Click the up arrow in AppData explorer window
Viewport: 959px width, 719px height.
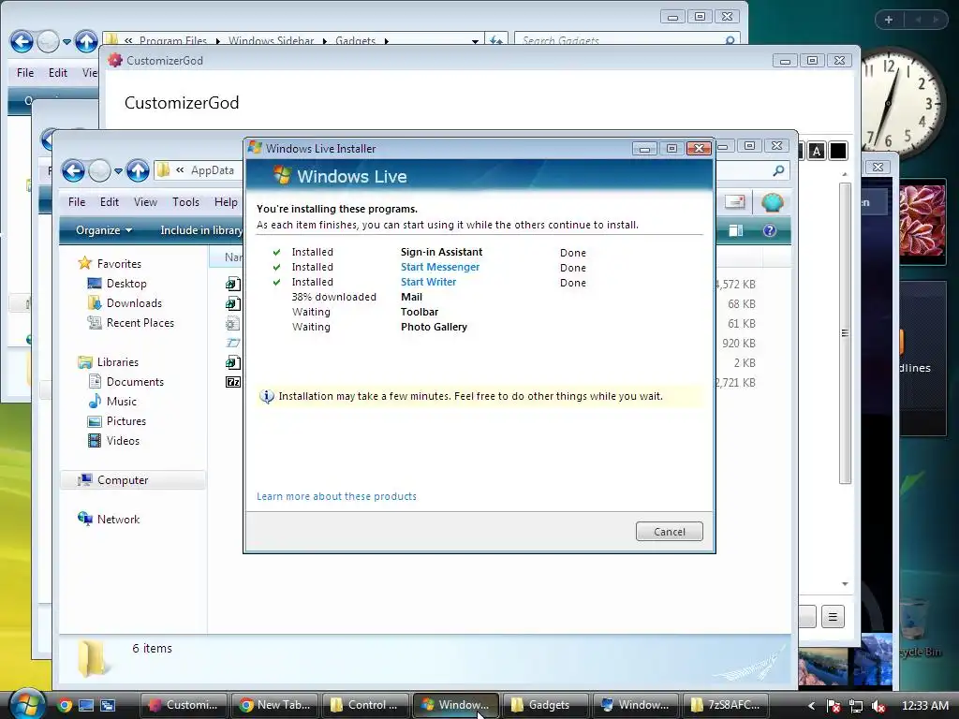(139, 170)
